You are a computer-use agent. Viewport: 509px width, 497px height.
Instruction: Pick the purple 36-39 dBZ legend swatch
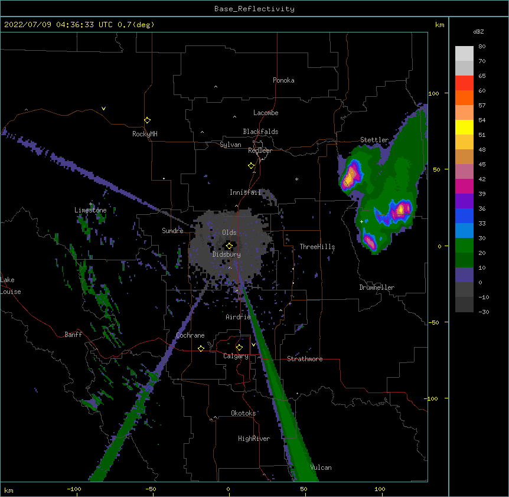(464, 201)
